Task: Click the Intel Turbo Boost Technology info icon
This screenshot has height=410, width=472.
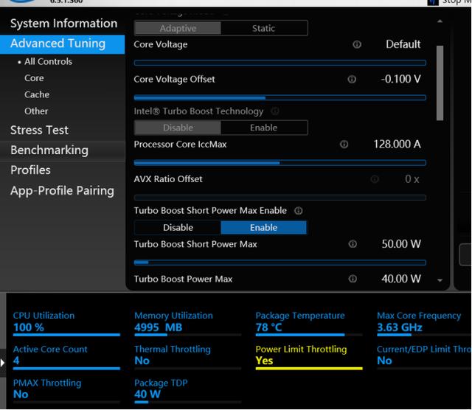Action: pos(275,111)
